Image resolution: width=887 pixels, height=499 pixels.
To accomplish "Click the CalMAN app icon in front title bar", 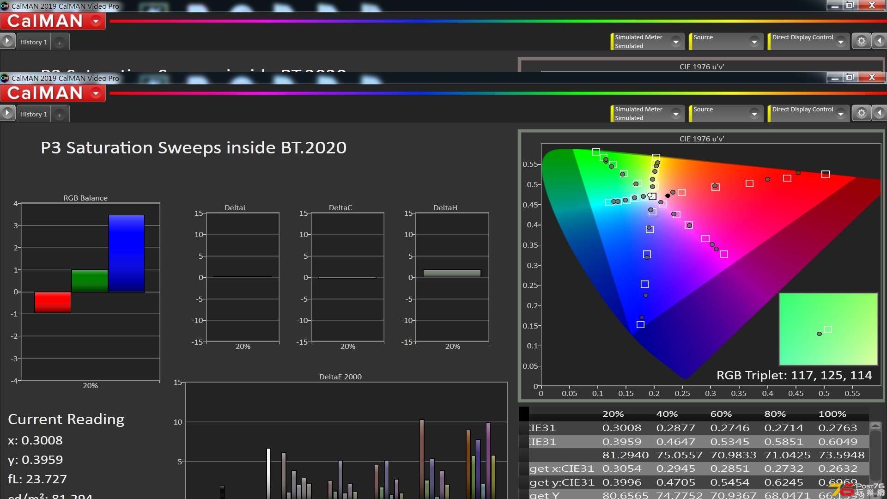I will coord(5,78).
